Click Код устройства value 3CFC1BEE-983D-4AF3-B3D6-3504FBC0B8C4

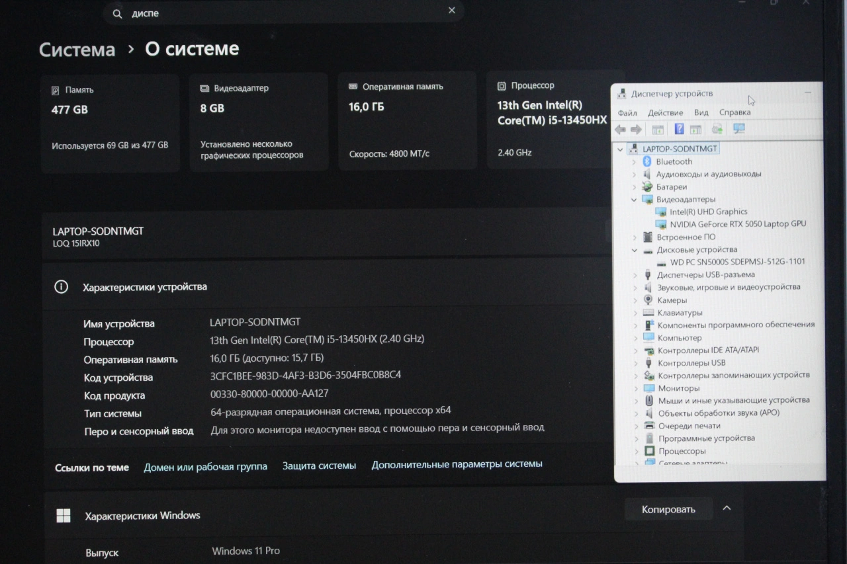pyautogui.click(x=305, y=375)
